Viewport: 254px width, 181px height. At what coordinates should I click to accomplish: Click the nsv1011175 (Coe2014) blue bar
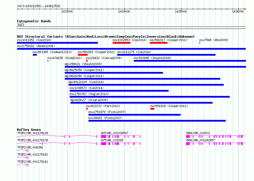[166, 55]
